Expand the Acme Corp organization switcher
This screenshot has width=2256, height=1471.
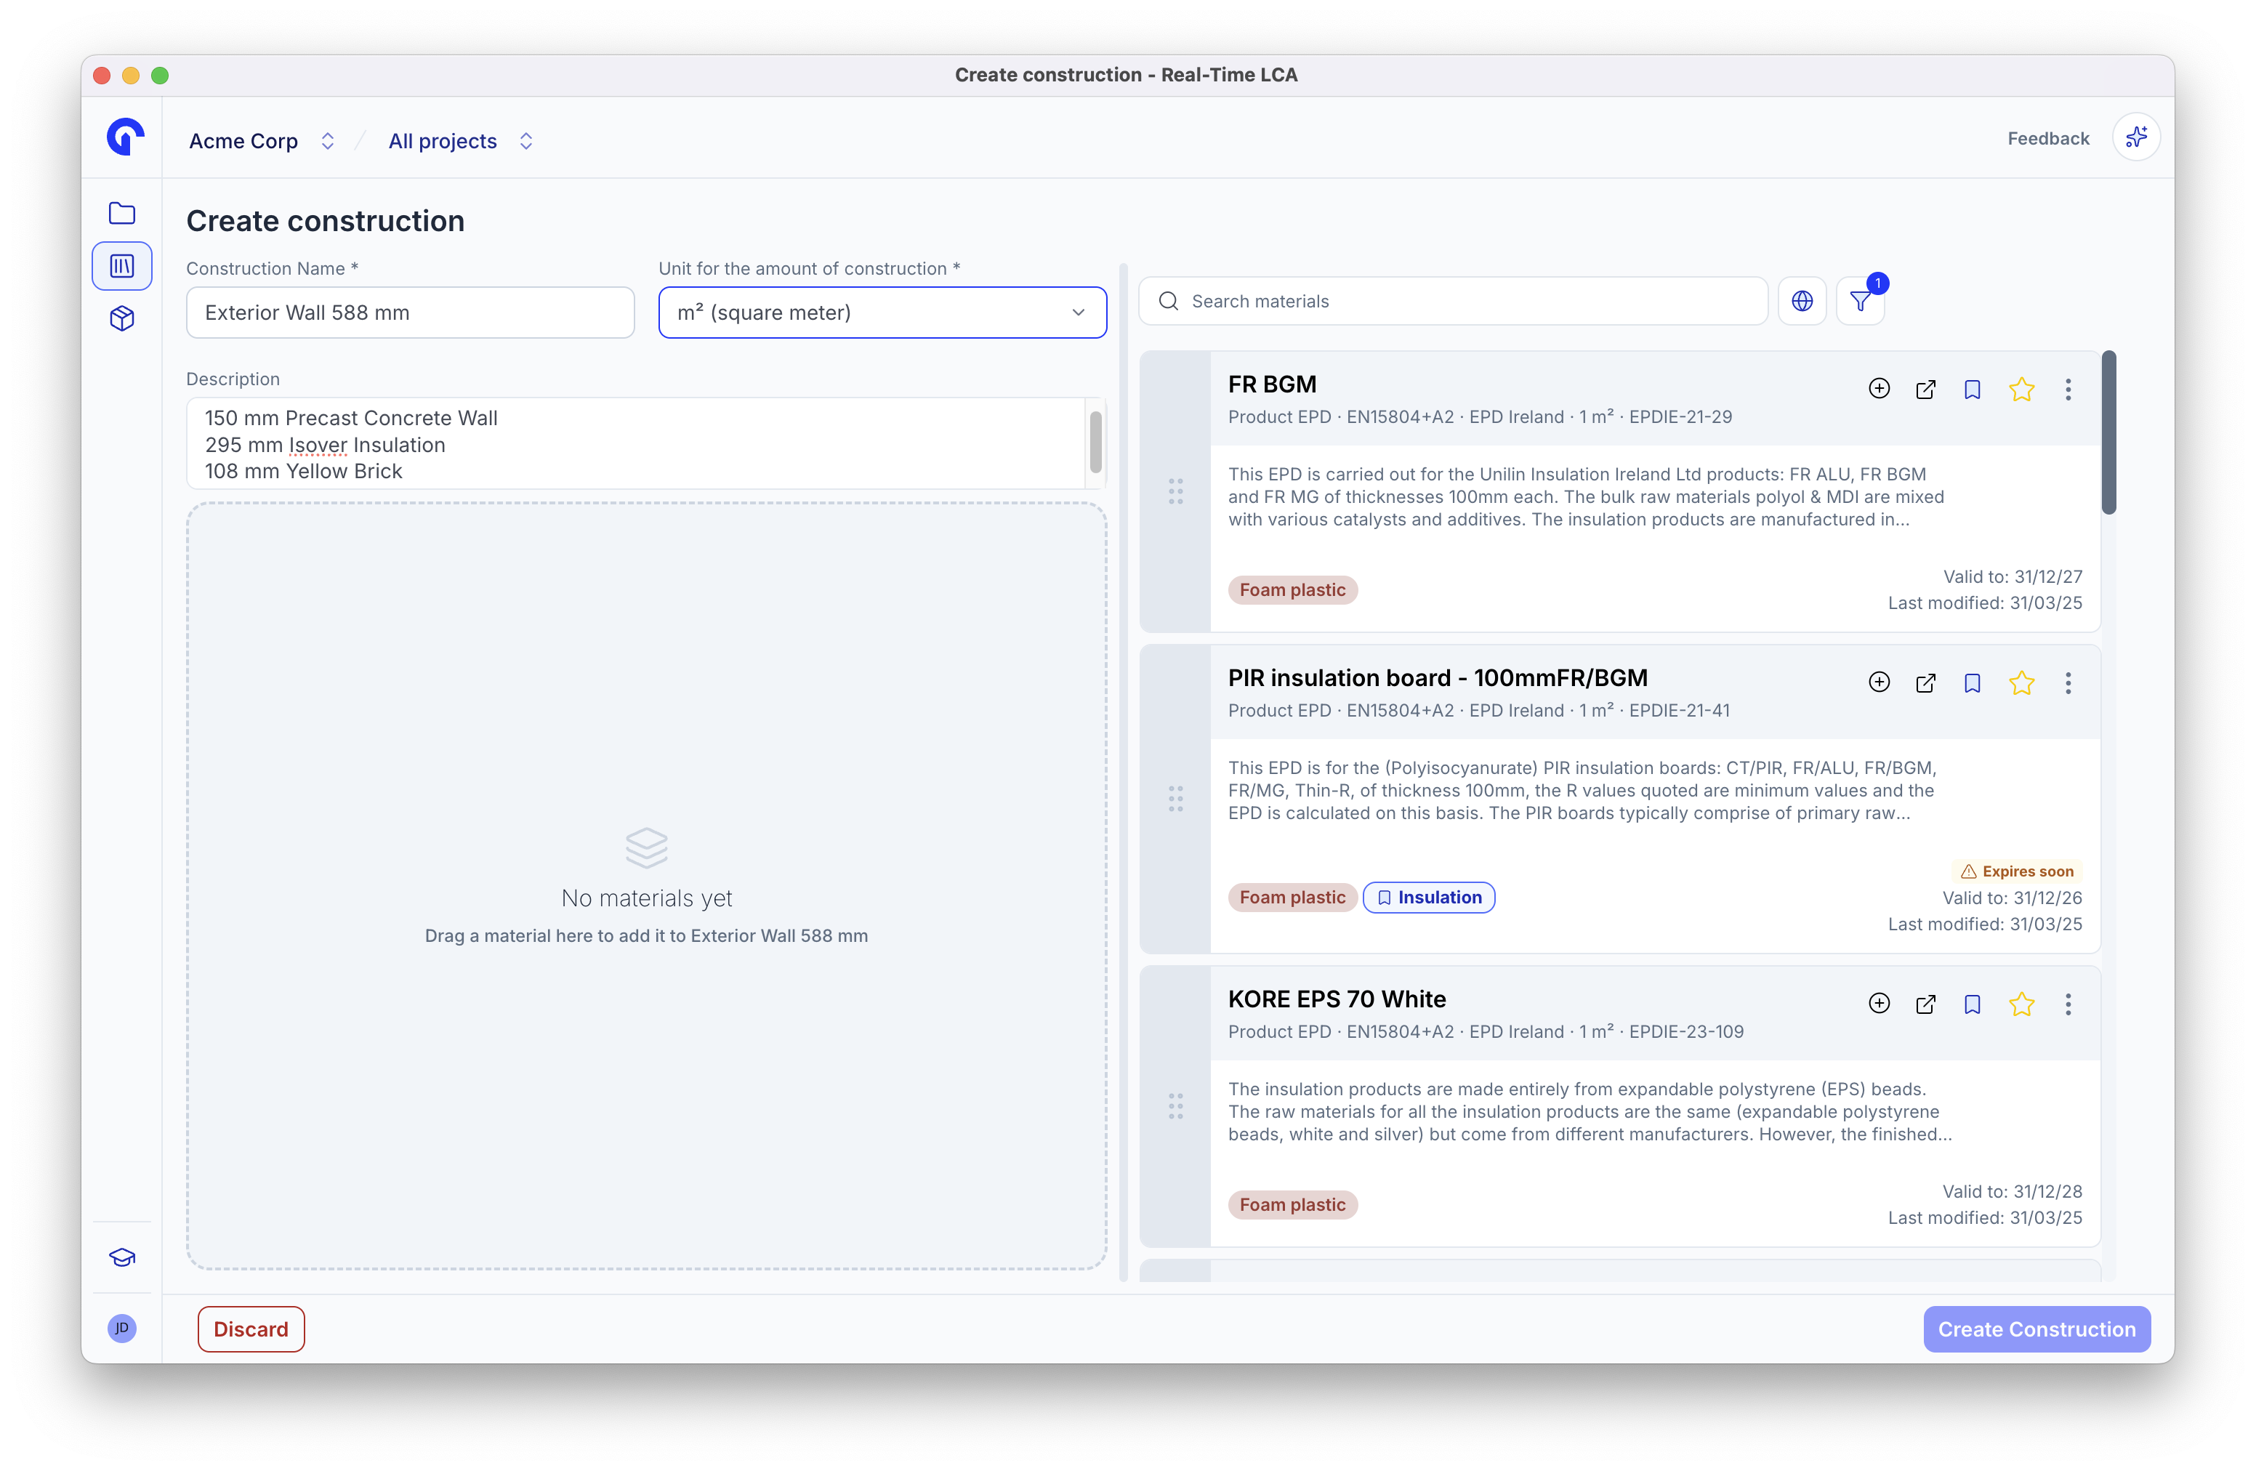(x=327, y=140)
